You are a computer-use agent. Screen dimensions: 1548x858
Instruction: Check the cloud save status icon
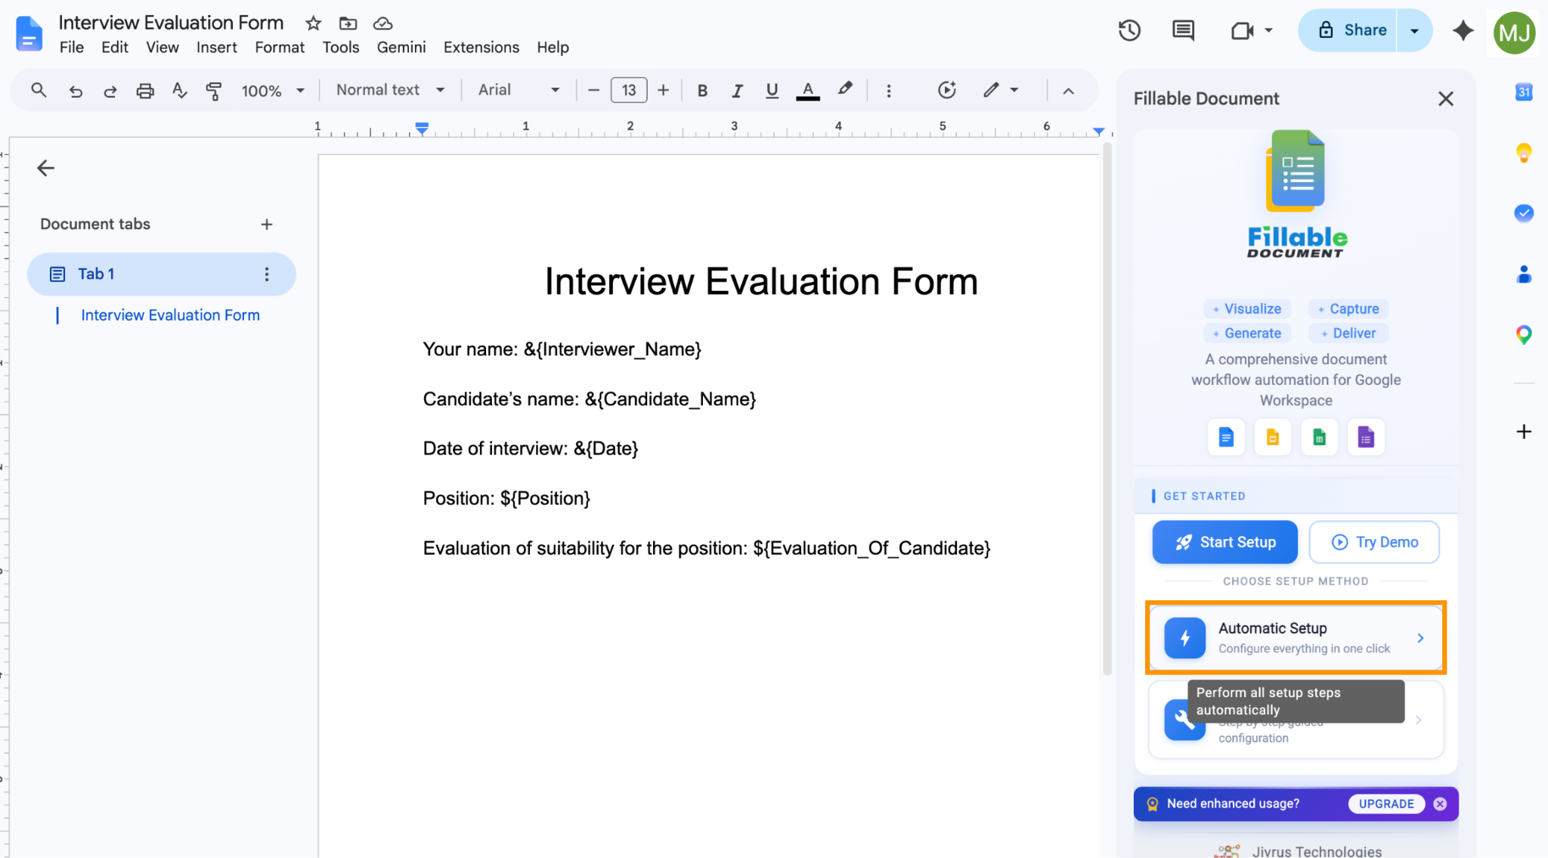click(383, 23)
